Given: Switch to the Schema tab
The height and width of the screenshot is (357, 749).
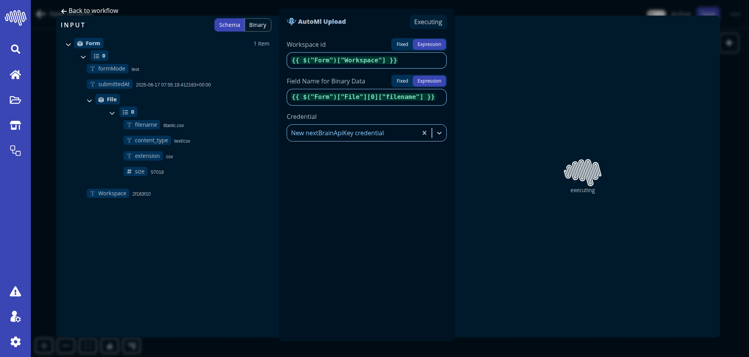Looking at the screenshot, I should coord(229,25).
